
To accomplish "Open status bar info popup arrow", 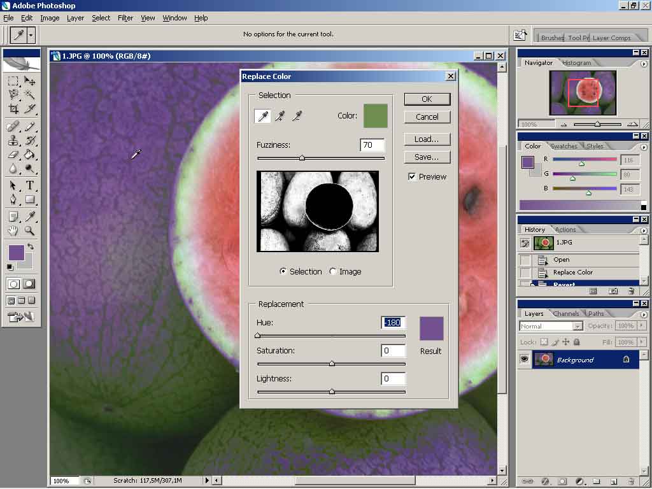I will click(207, 480).
